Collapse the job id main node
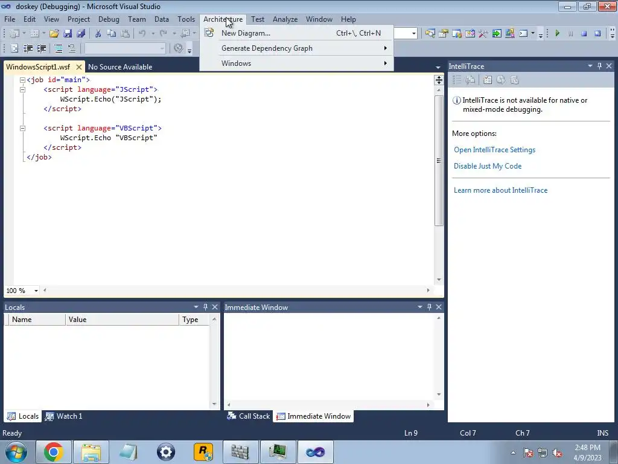 (x=22, y=80)
